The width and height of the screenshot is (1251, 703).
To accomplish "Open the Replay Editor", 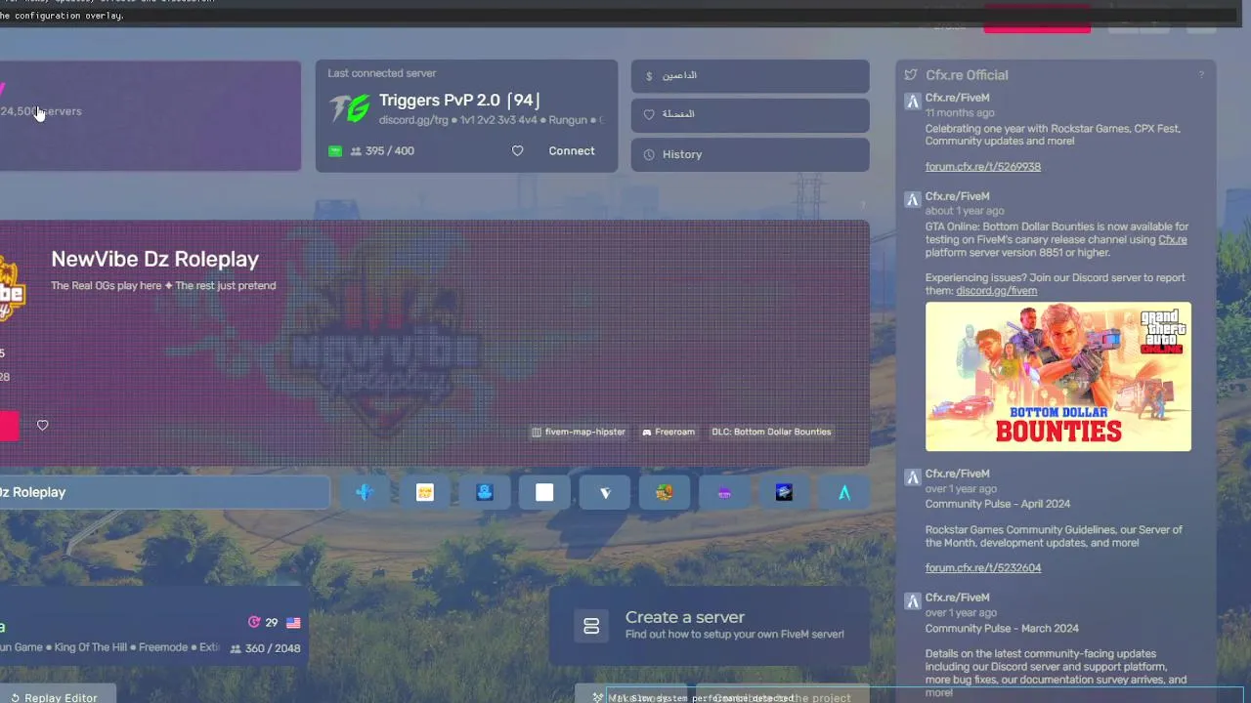I will click(x=55, y=696).
